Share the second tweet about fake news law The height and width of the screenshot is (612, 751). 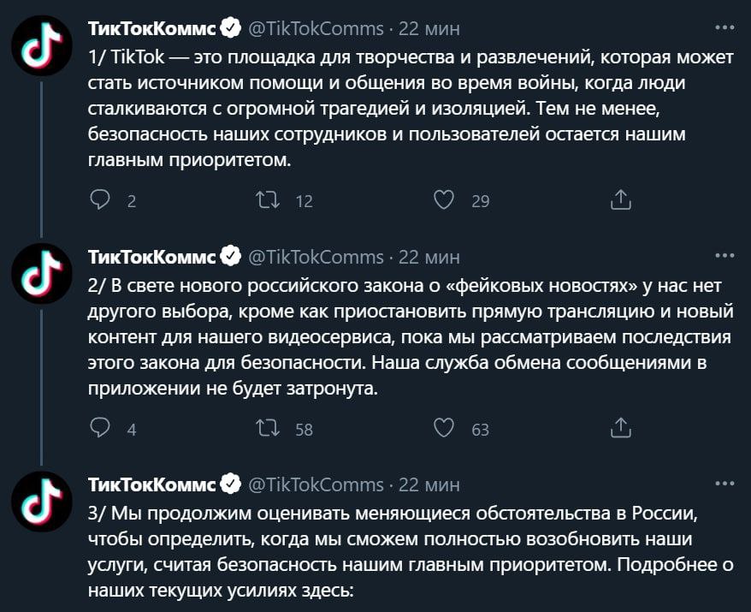pyautogui.click(x=621, y=429)
